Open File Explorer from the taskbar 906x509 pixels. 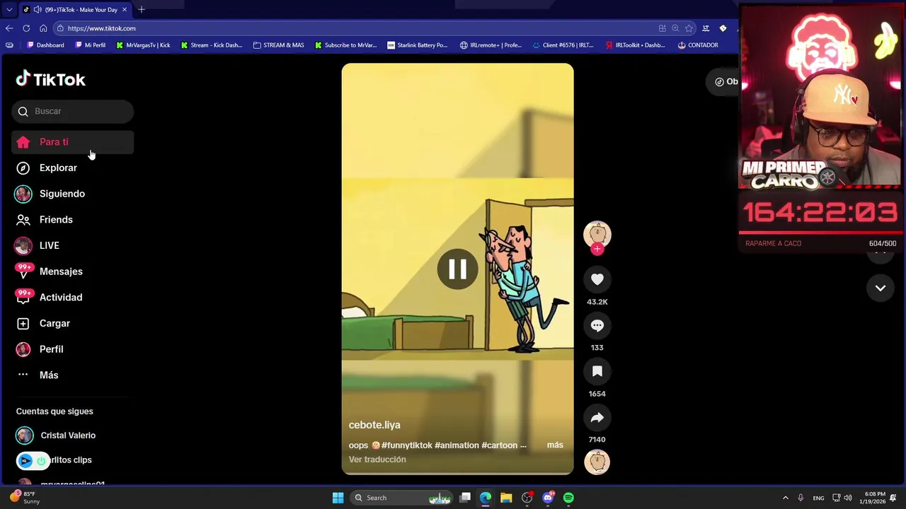(506, 498)
